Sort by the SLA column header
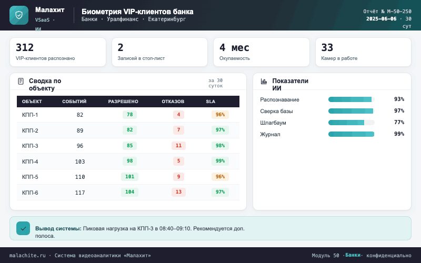Image resolution: width=421 pixels, height=263 pixels. 210,102
